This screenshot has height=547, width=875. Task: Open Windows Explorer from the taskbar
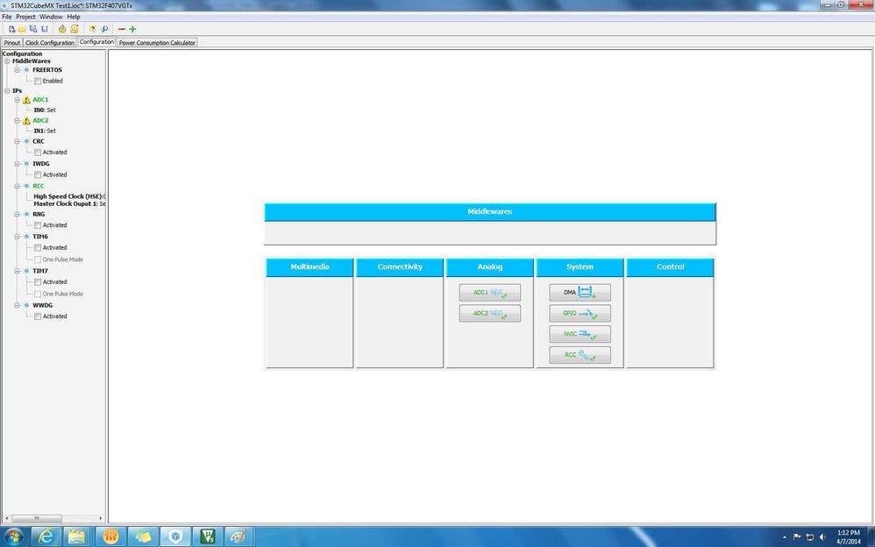(x=78, y=537)
